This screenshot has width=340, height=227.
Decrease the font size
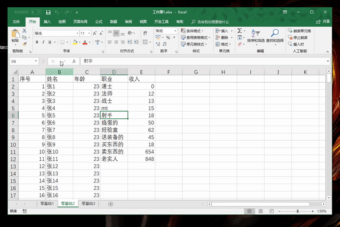tap(101, 33)
